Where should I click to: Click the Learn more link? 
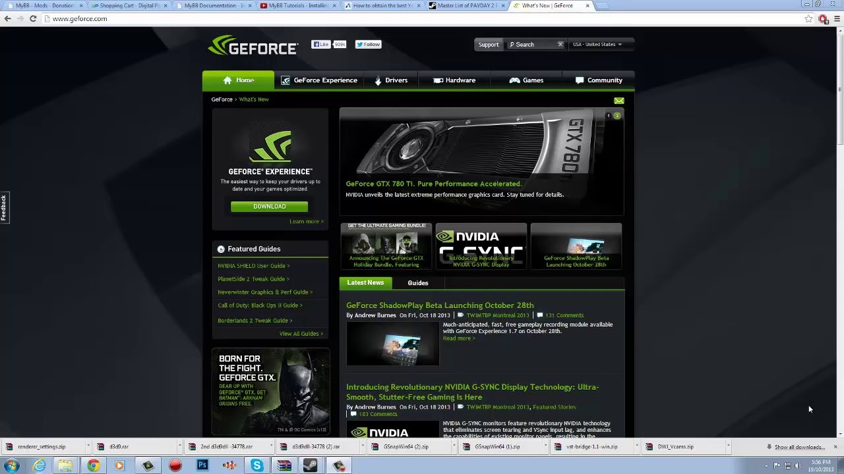pos(307,221)
